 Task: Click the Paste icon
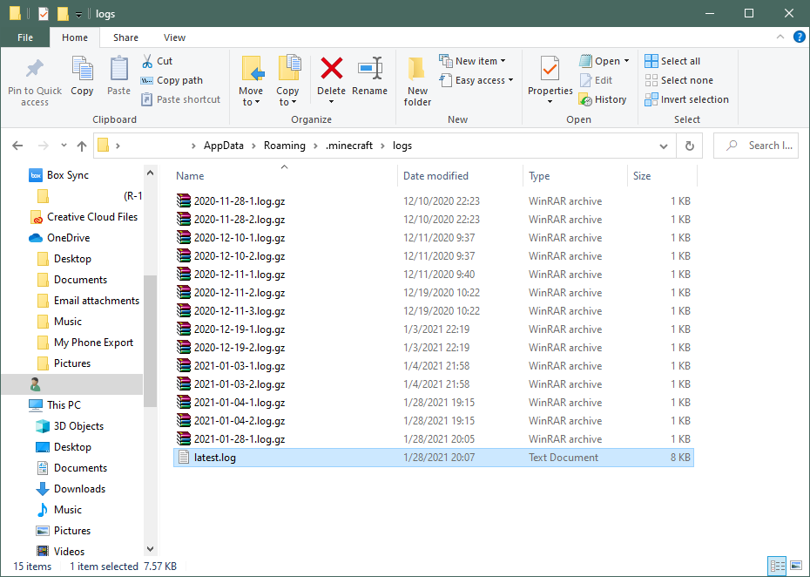(x=118, y=78)
